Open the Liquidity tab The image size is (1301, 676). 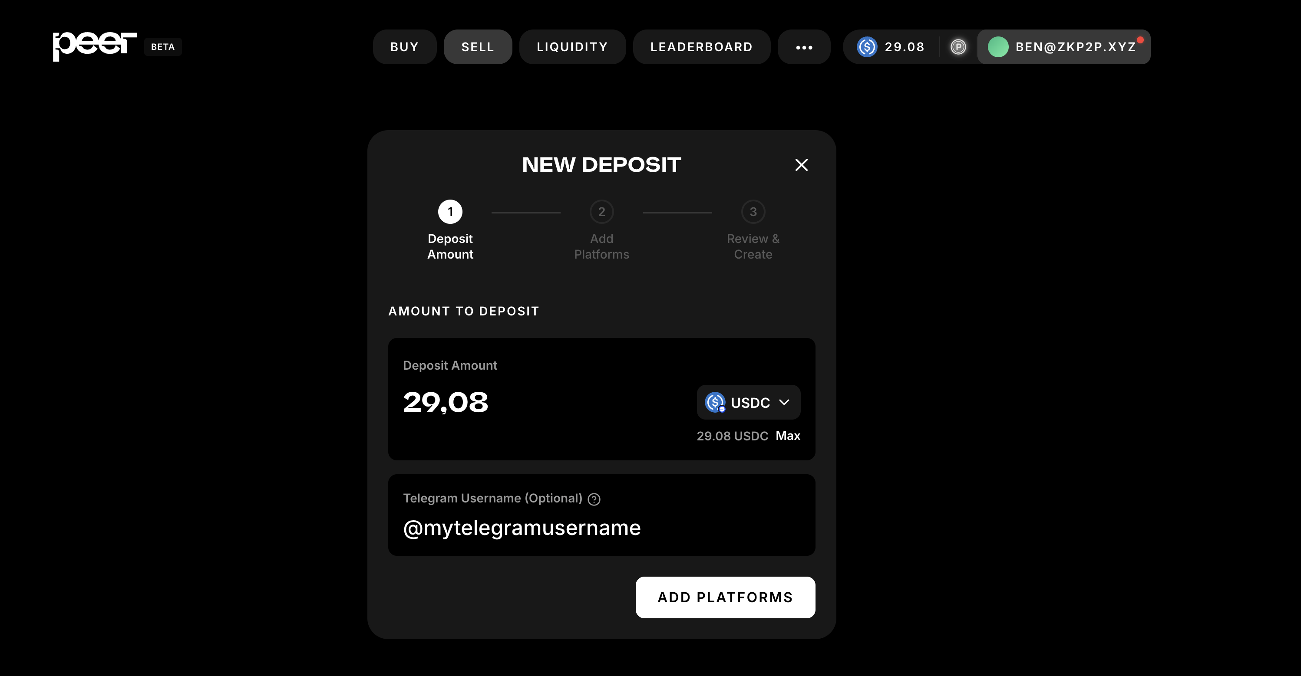pyautogui.click(x=572, y=47)
